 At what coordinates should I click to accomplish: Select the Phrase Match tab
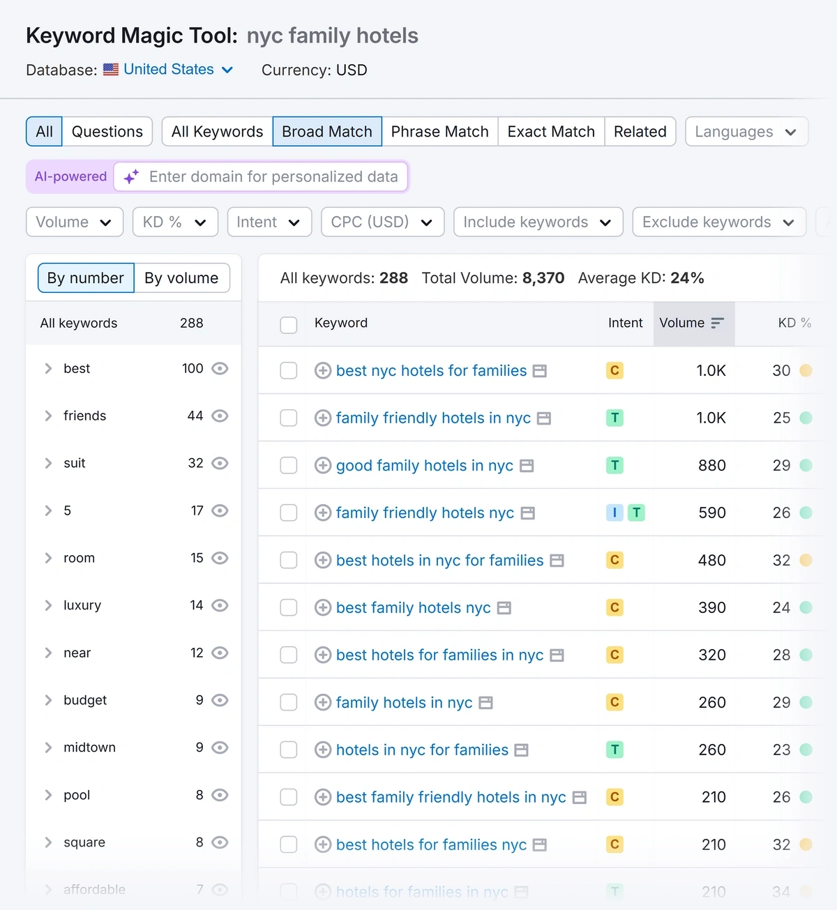click(440, 132)
